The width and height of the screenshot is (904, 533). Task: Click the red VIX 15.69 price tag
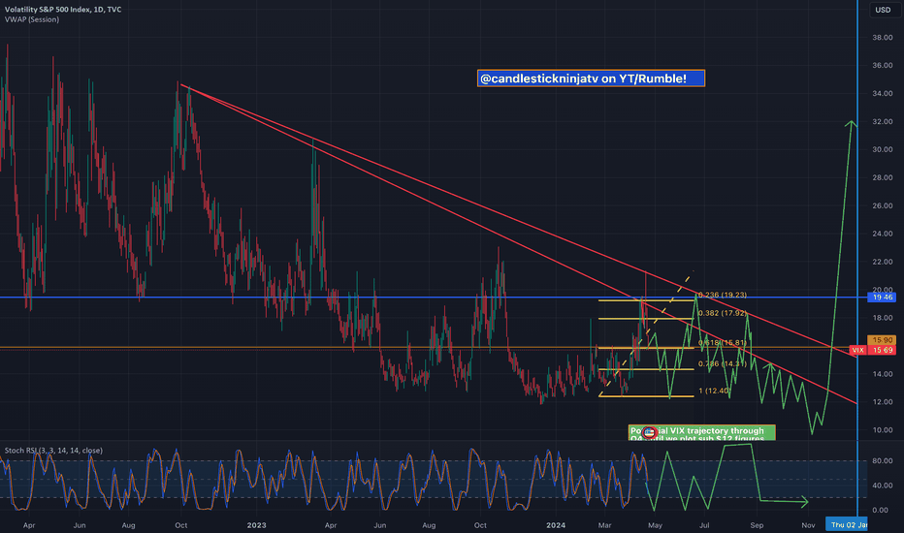point(873,350)
